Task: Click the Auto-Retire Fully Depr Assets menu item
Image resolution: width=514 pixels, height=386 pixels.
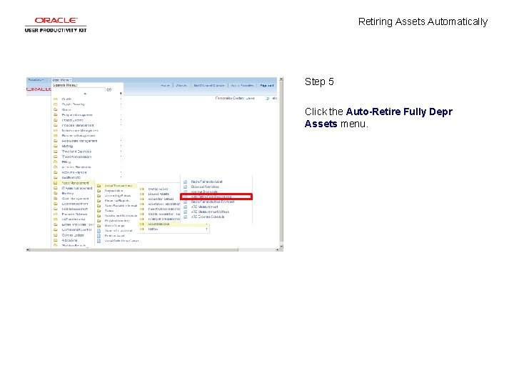Action: [x=216, y=197]
